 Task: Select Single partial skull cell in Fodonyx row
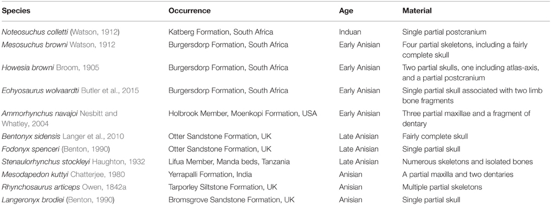[x=431, y=149]
